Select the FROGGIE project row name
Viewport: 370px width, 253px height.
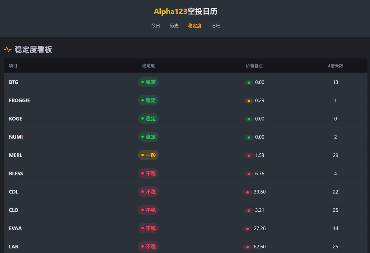point(19,101)
